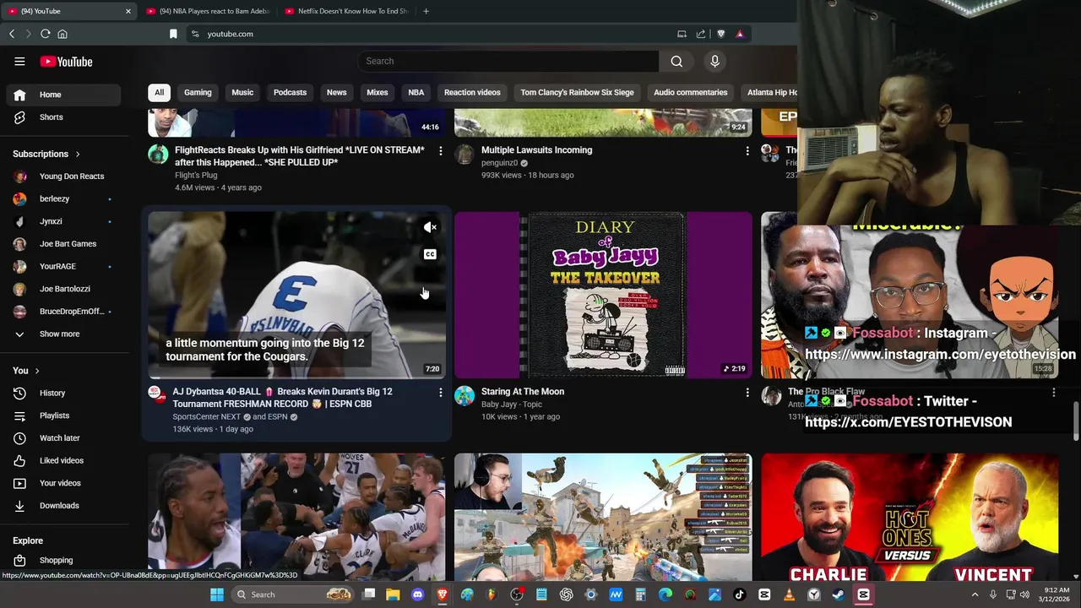Image resolution: width=1081 pixels, height=608 pixels.
Task: Click the search magnifier button
Action: tap(676, 61)
